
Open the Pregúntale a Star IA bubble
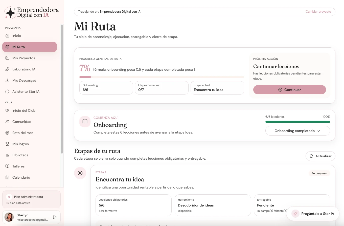313,214
